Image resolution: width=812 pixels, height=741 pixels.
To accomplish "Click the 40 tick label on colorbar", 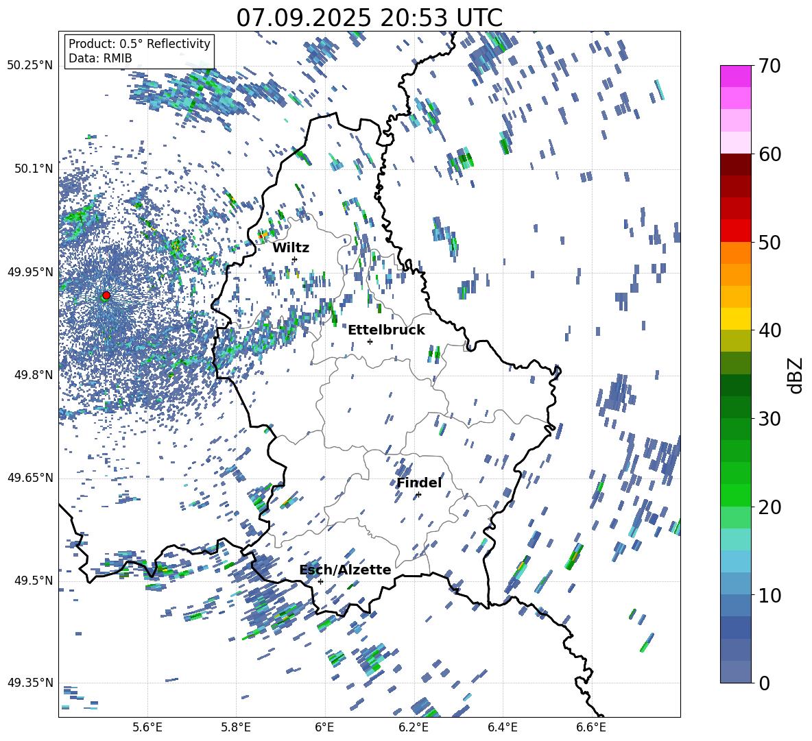I will click(x=769, y=330).
